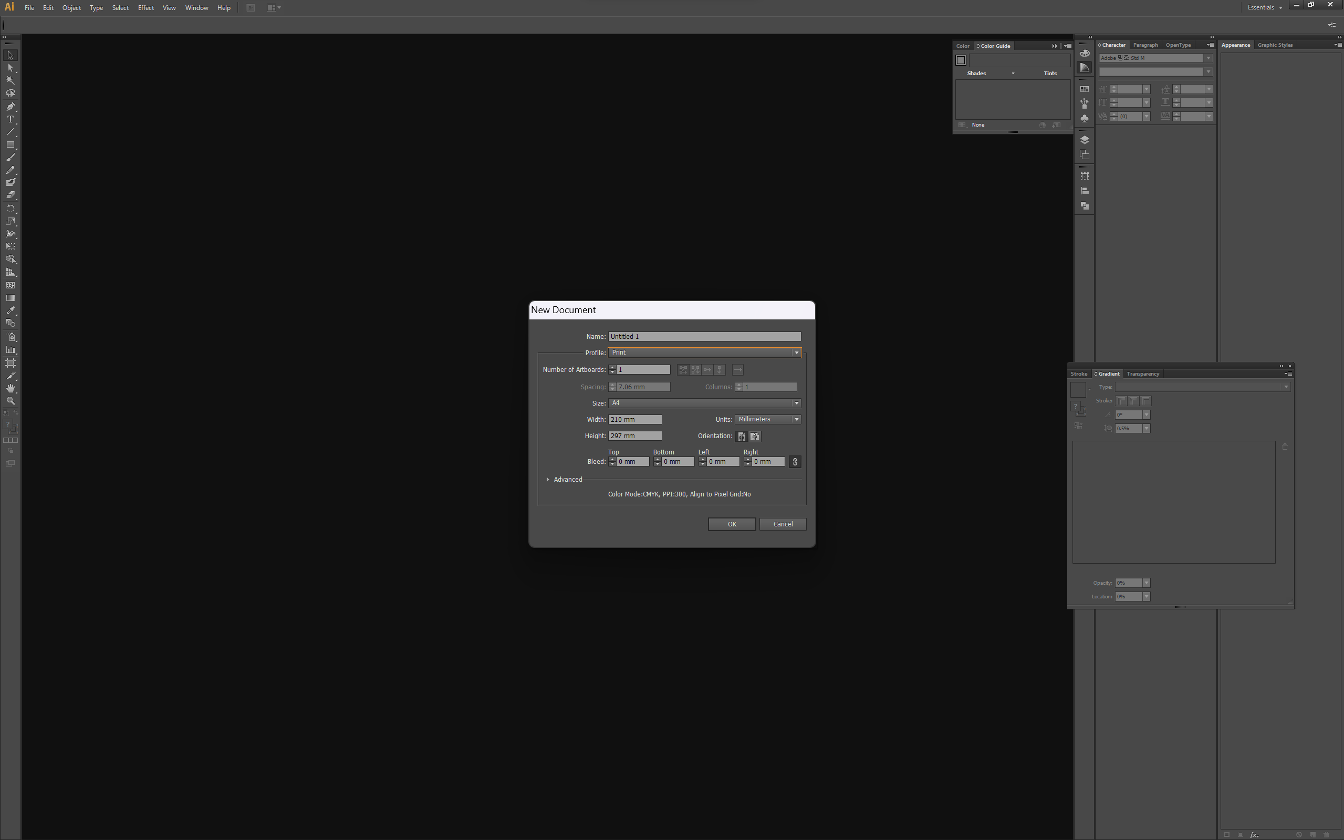Toggle the bleed link chain button

[x=795, y=462]
